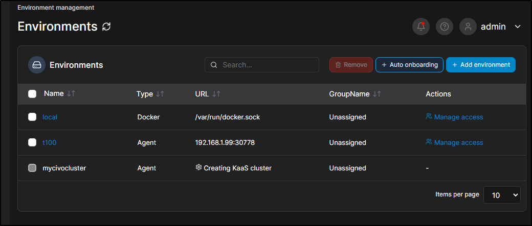The width and height of the screenshot is (532, 226).
Task: Sort by Name column arrows icon
Action: (x=71, y=94)
